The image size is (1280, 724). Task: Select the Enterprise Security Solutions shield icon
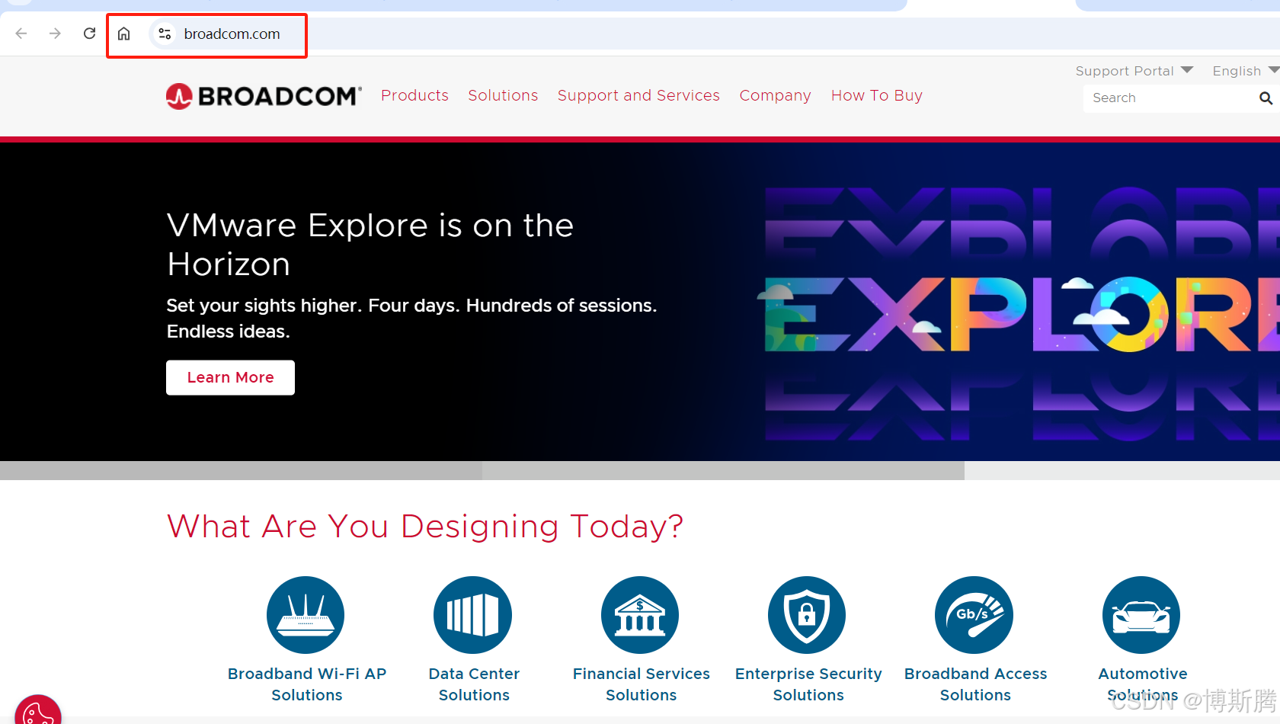click(806, 614)
